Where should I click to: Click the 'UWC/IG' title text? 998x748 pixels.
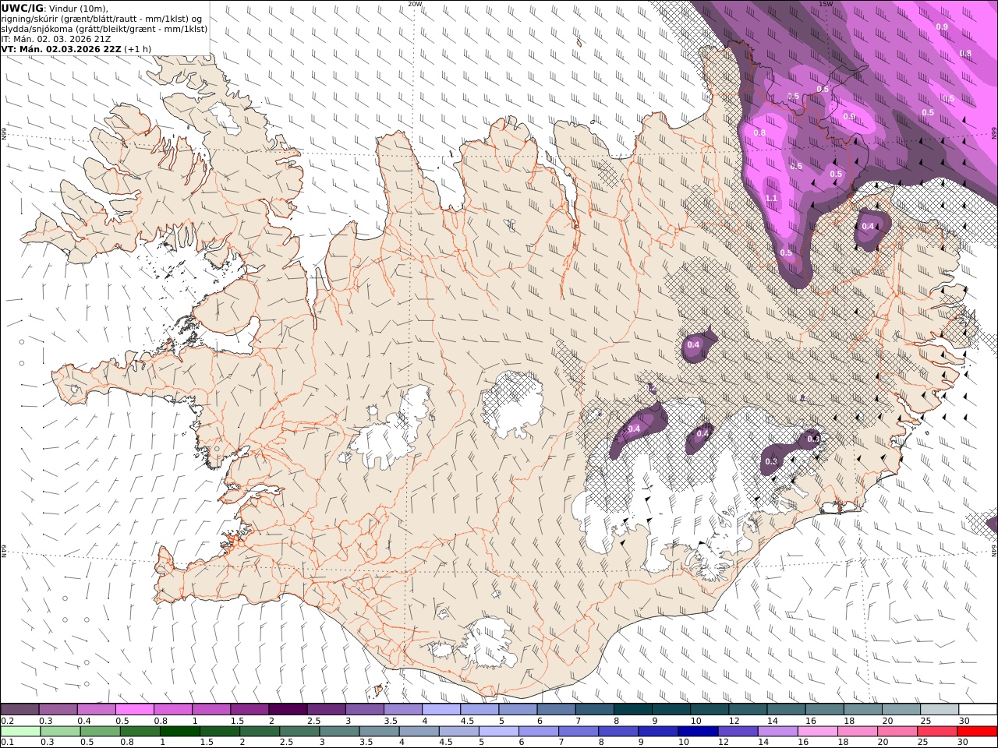pos(23,8)
